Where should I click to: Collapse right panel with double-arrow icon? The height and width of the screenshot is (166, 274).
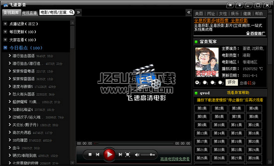pos(189,12)
